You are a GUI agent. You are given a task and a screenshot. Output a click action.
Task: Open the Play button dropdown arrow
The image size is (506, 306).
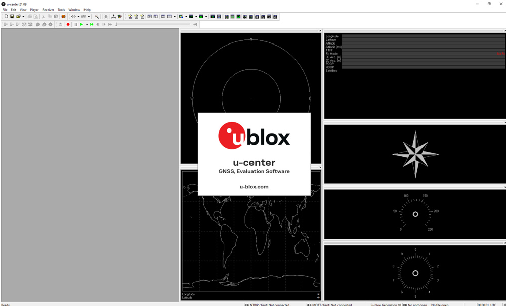87,24
